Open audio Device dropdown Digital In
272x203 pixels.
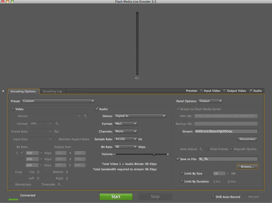coord(140,116)
